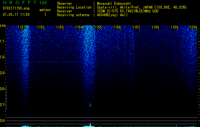
Task: Click the 1151 time marker
Action: (x=22, y=27)
